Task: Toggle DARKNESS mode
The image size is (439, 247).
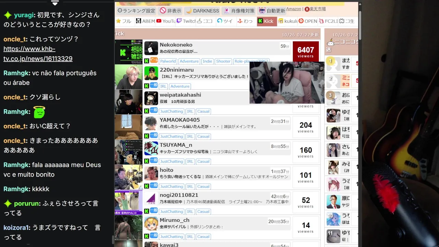Action: (x=202, y=11)
